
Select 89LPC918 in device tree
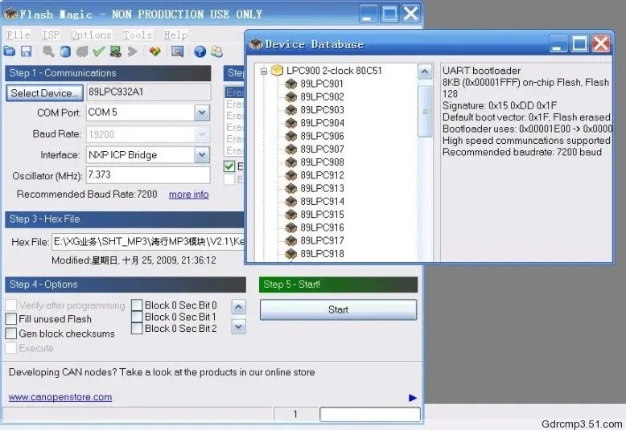point(322,254)
